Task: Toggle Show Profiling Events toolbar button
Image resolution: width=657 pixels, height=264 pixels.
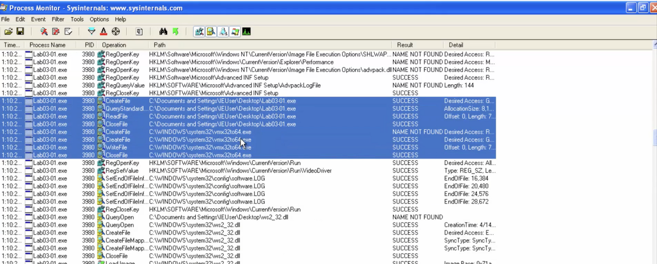Action: coord(246,31)
